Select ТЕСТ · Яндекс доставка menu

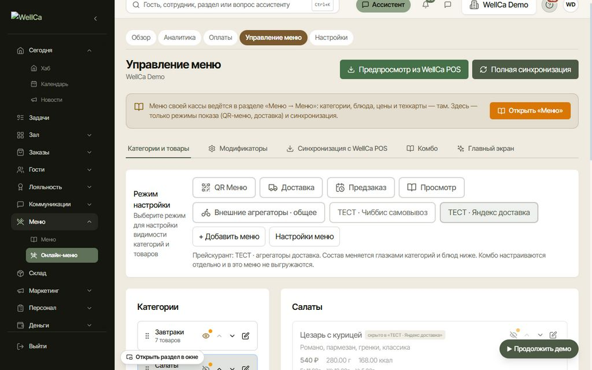pos(489,213)
